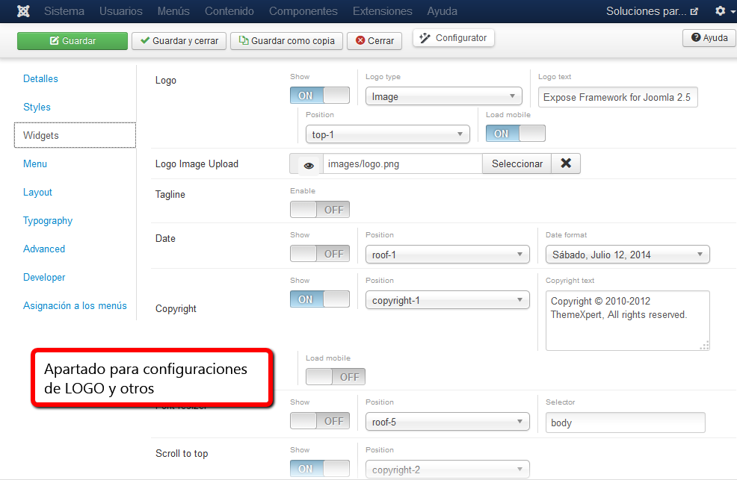This screenshot has height=480, width=737.
Task: Enable Copyright Load mobile switch
Action: tap(336, 377)
